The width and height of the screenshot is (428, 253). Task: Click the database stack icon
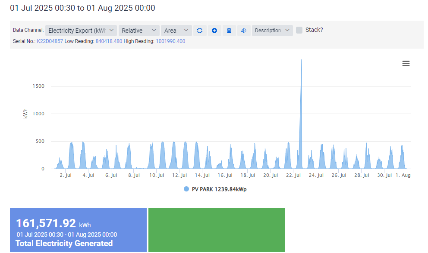coord(229,31)
